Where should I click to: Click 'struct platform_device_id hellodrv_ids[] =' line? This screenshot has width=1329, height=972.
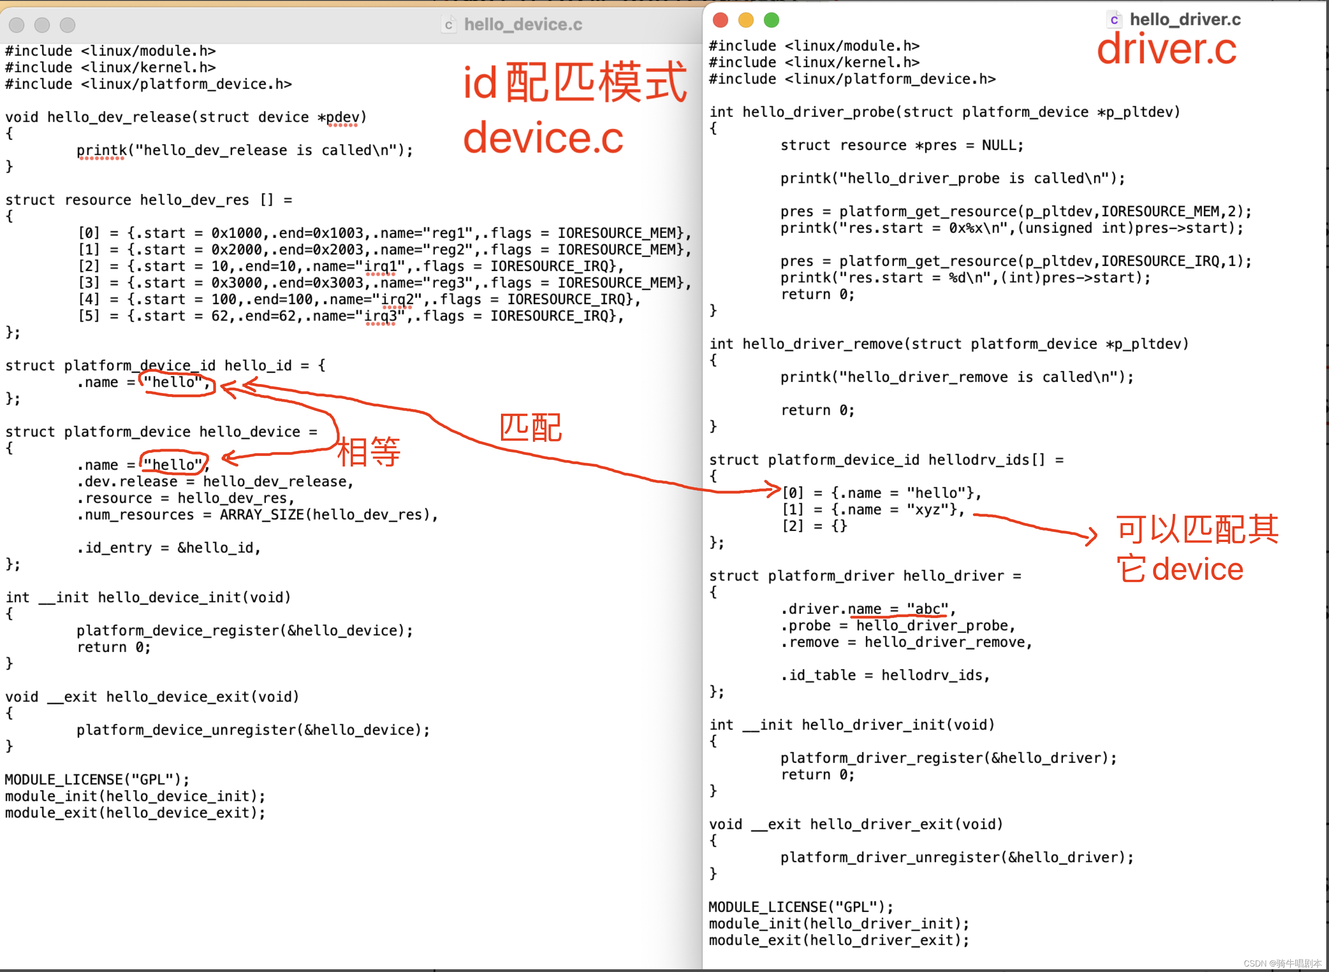tap(886, 460)
